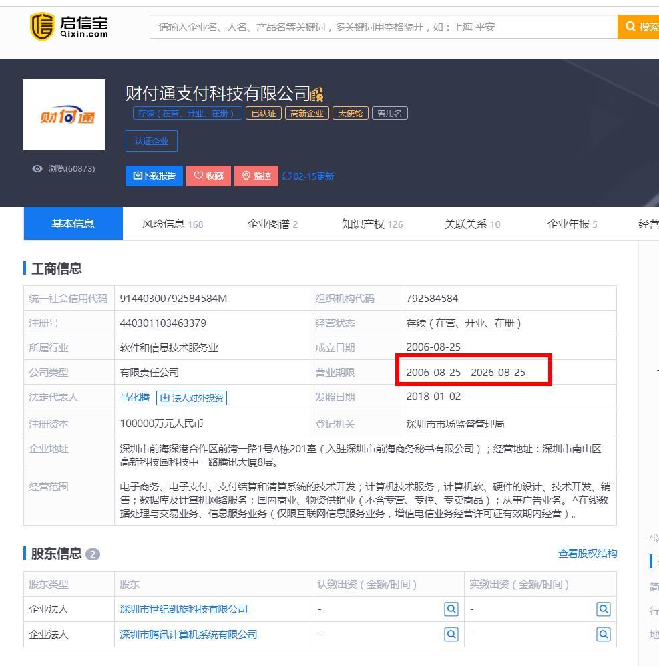Click 实缴出资 magnifier icon for 腾讯计算机 row

pos(604,634)
